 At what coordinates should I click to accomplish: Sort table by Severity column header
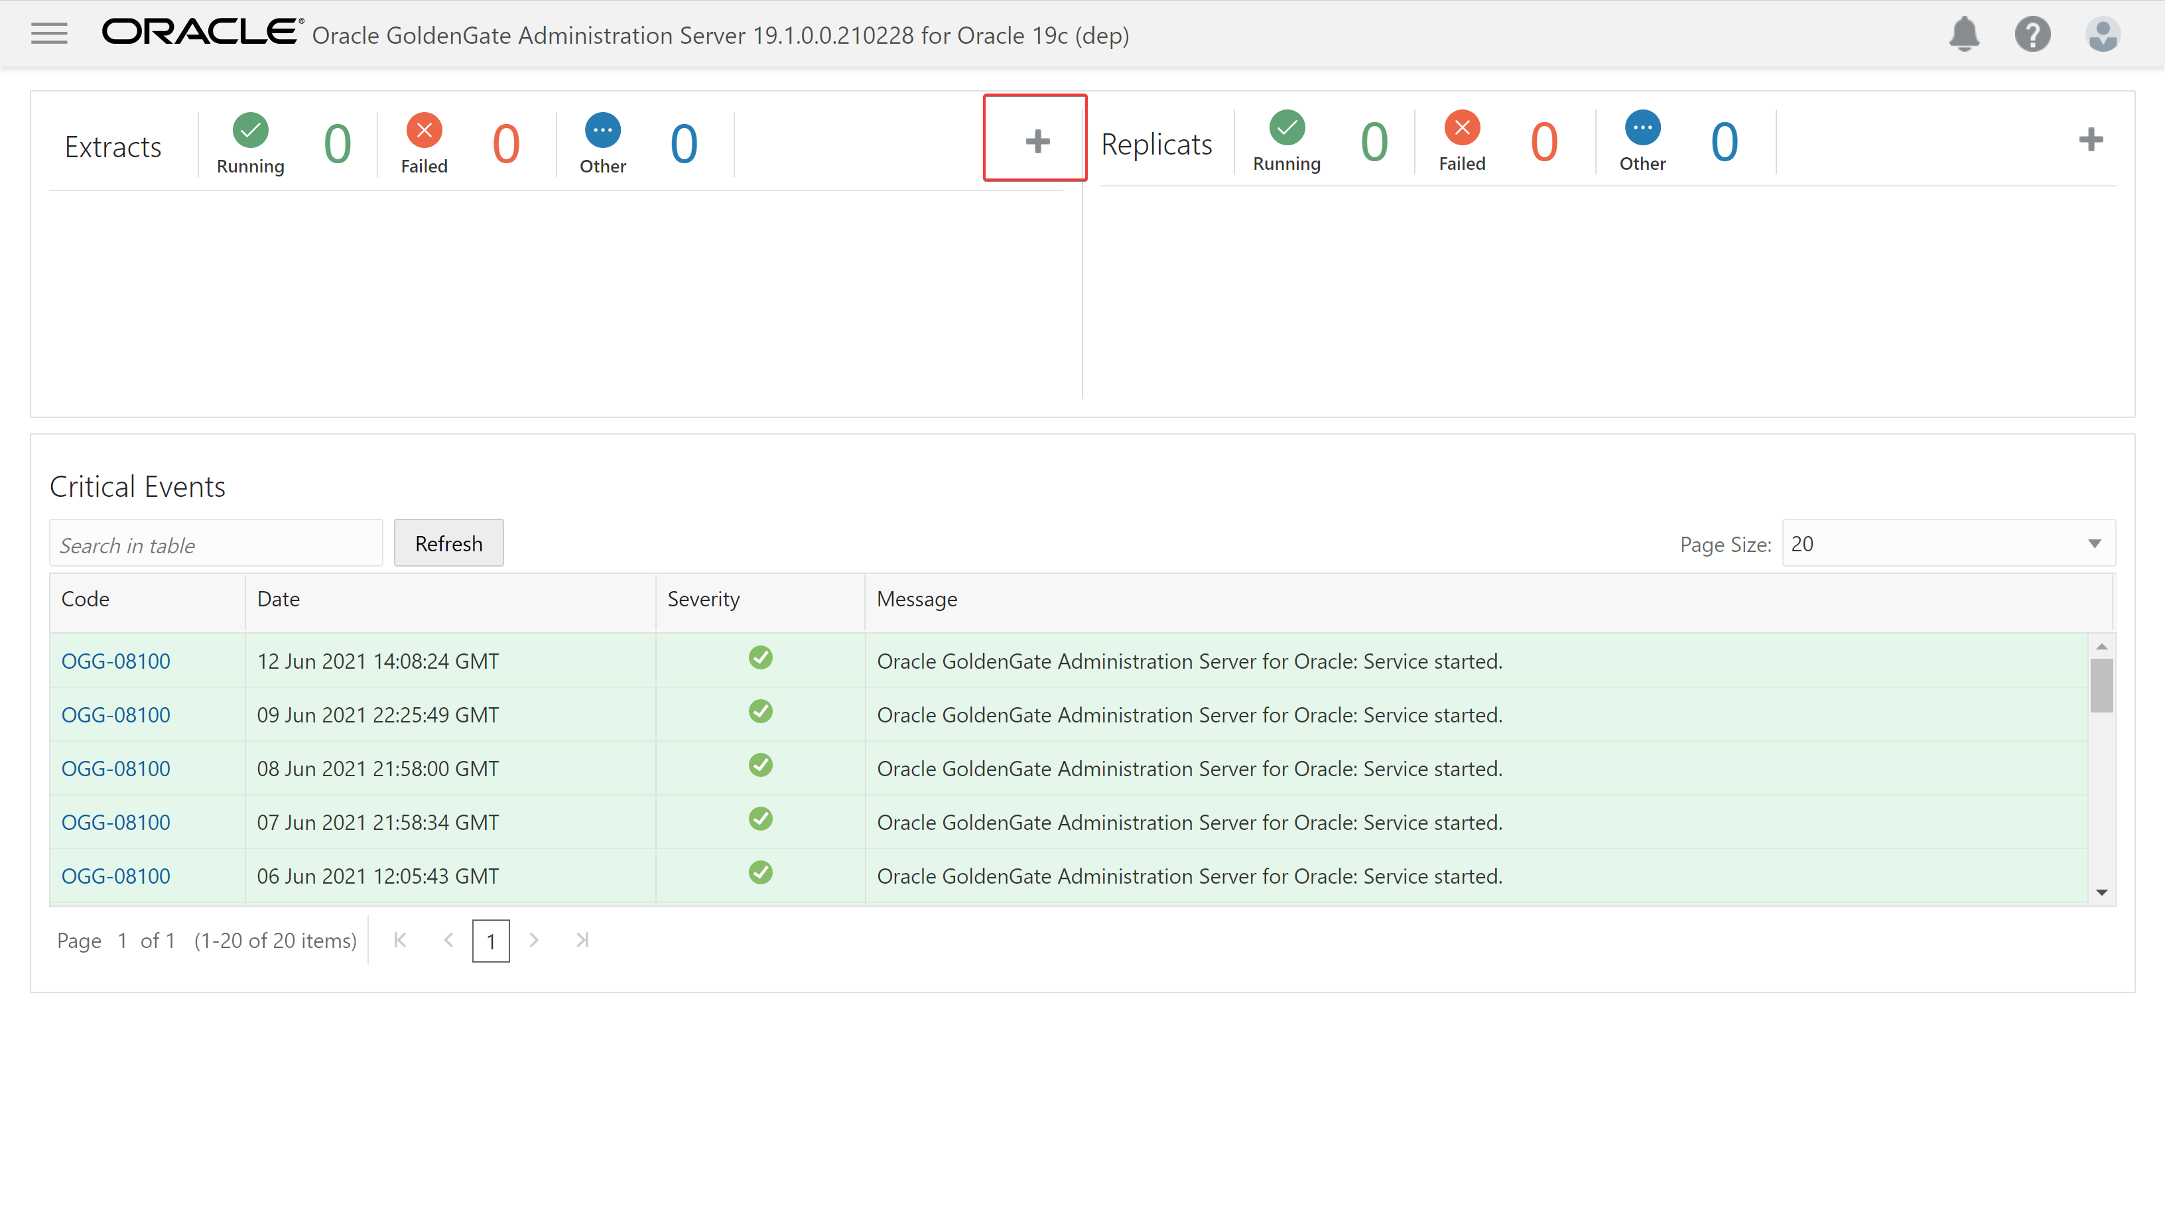point(702,600)
